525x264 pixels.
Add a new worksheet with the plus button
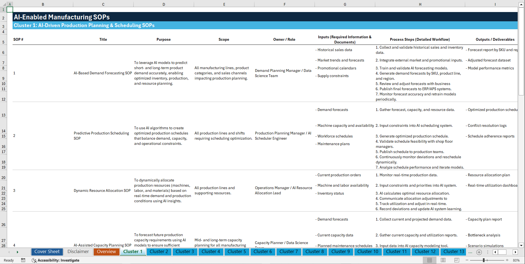479,252
